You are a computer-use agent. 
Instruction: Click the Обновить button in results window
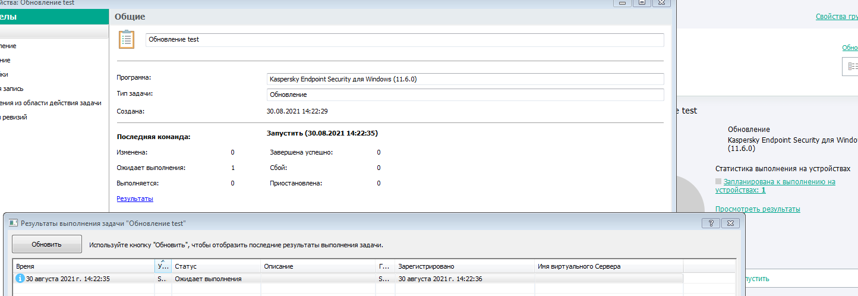tap(47, 244)
